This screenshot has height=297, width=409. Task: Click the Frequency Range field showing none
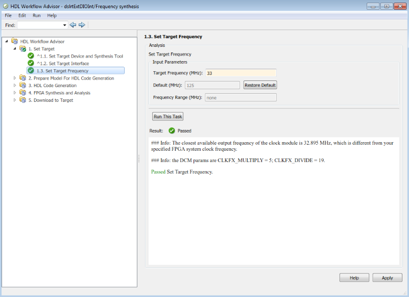pos(241,98)
